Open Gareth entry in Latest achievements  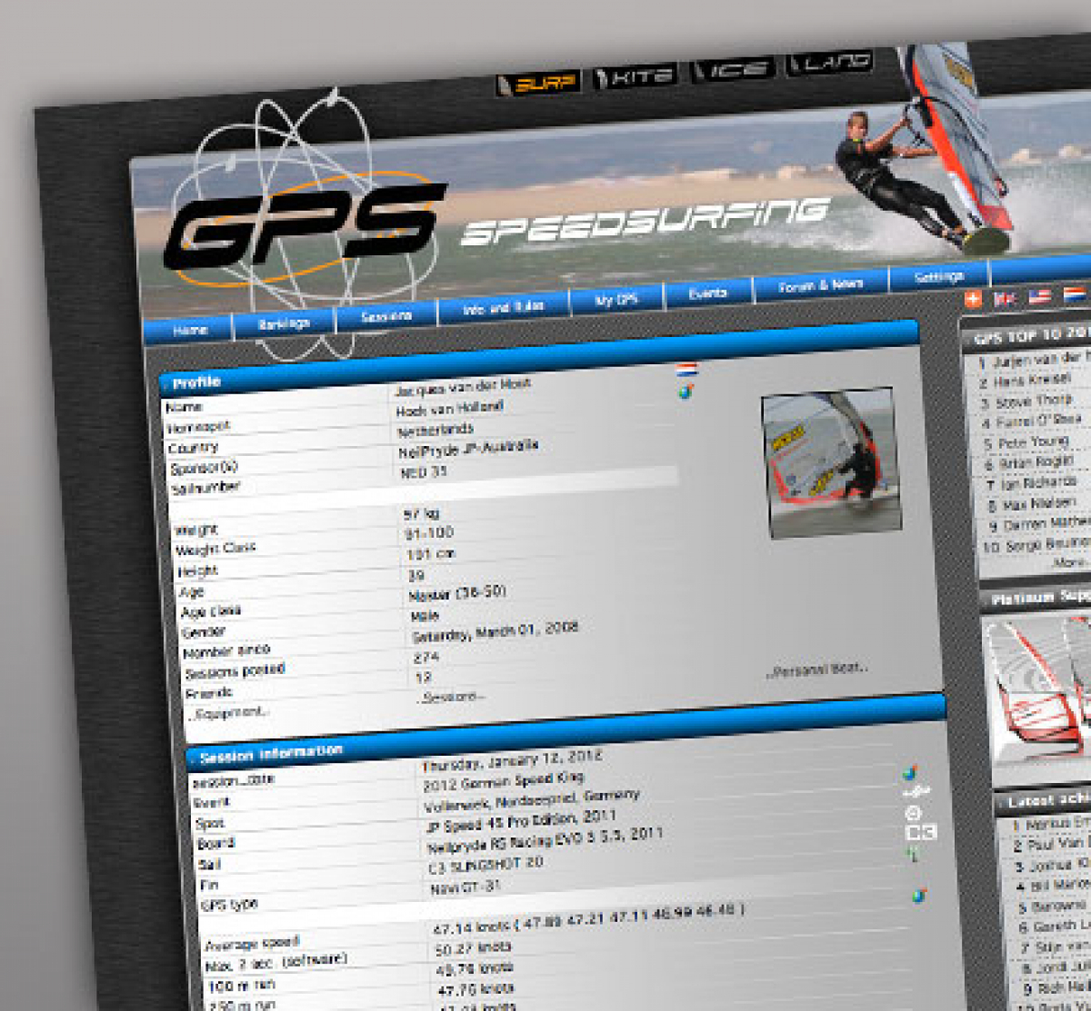(1060, 926)
